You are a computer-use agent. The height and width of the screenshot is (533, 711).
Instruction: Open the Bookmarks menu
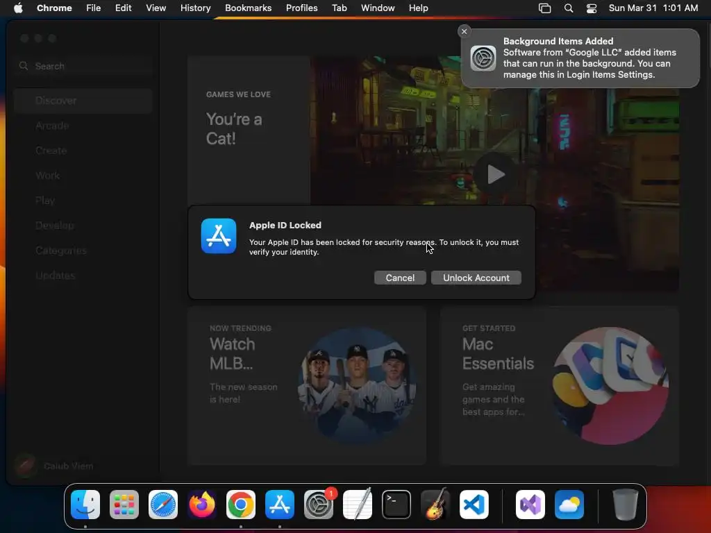click(248, 8)
